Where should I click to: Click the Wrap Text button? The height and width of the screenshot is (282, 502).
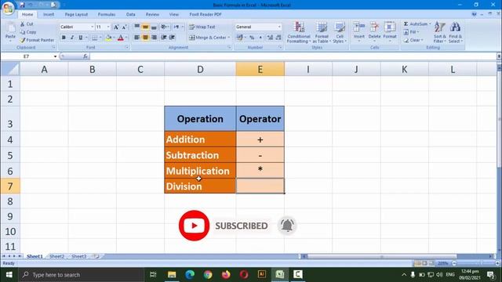point(202,27)
